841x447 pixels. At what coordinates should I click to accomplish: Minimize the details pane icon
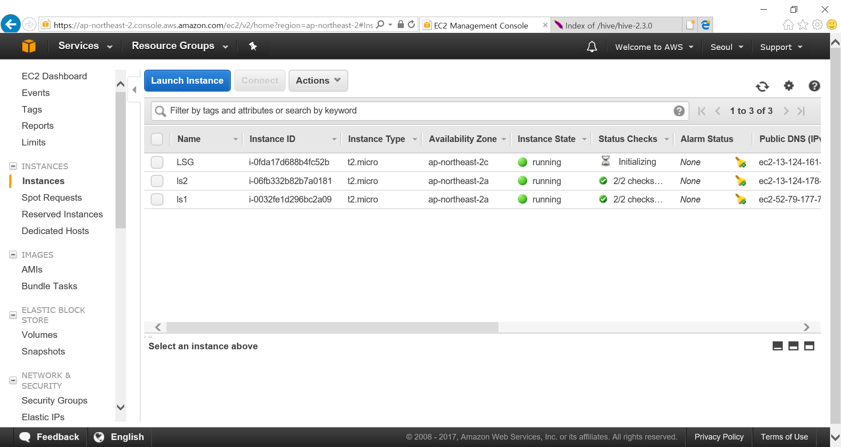click(778, 346)
